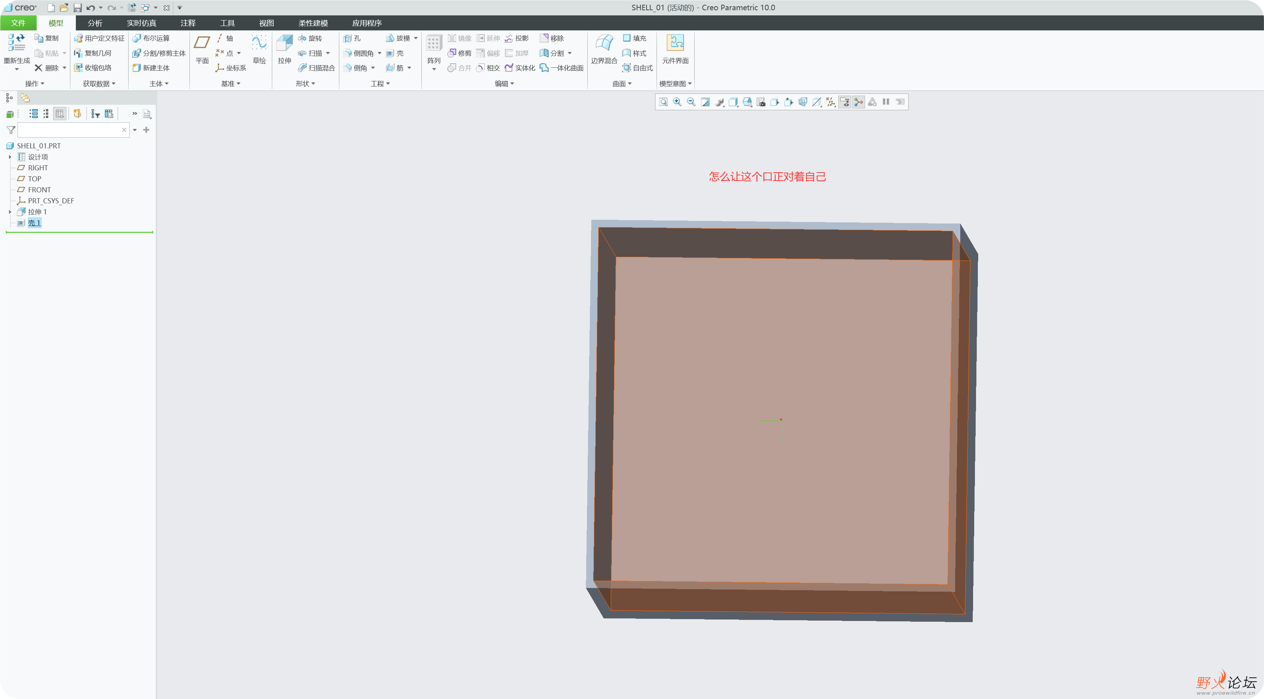Expand the 设计项 tree node

click(10, 157)
